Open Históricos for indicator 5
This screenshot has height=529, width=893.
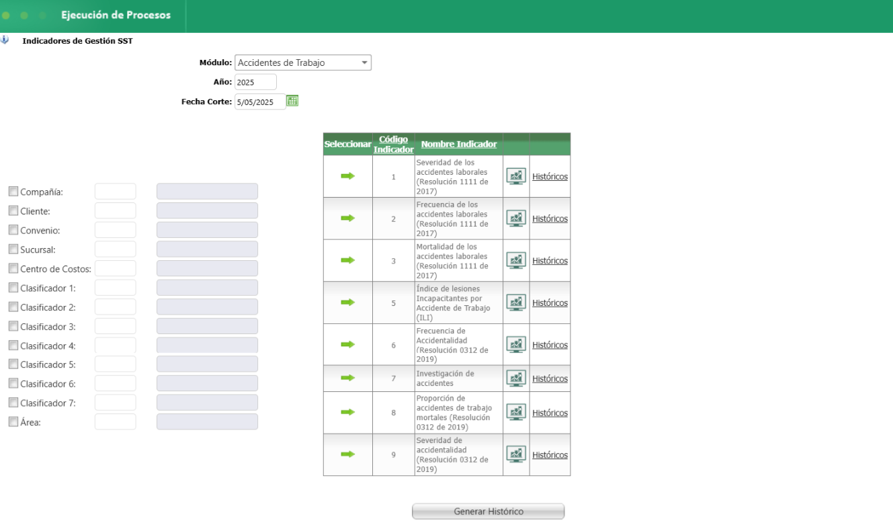pos(550,303)
